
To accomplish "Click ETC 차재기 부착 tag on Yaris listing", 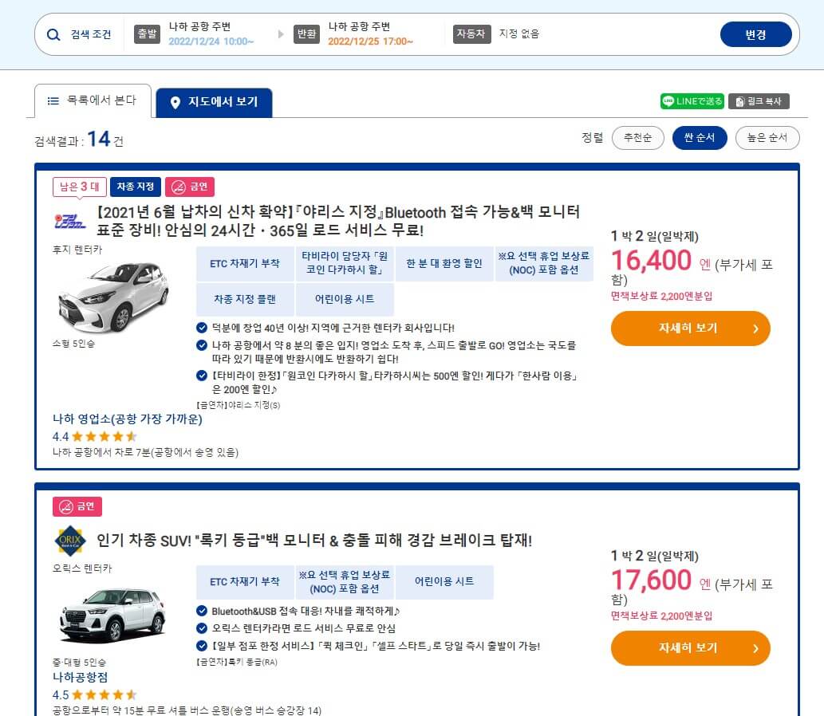I will 245,264.
